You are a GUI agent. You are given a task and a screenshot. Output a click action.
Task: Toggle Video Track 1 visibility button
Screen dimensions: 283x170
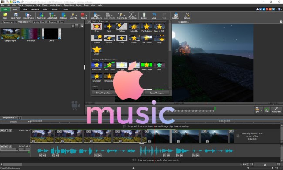(x=7, y=130)
